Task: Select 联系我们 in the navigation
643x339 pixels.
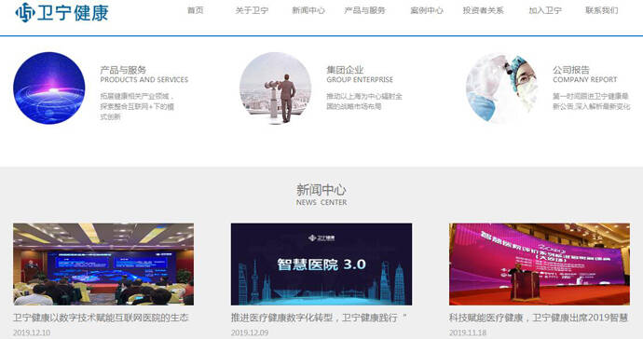Action: click(602, 10)
